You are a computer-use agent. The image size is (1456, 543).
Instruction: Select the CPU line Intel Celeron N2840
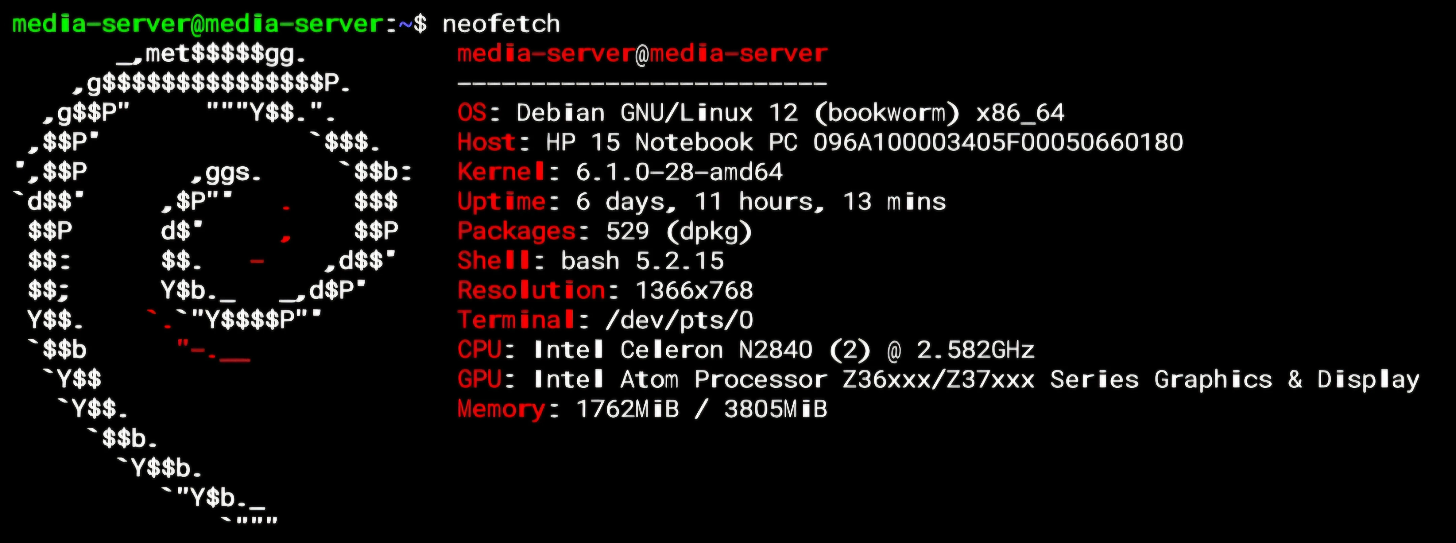click(x=746, y=350)
